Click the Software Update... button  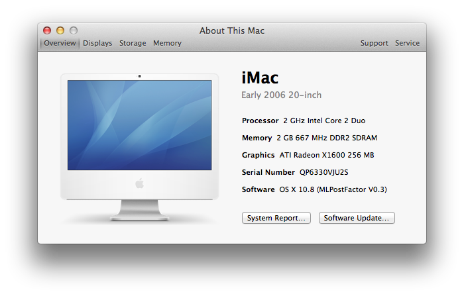click(x=357, y=218)
